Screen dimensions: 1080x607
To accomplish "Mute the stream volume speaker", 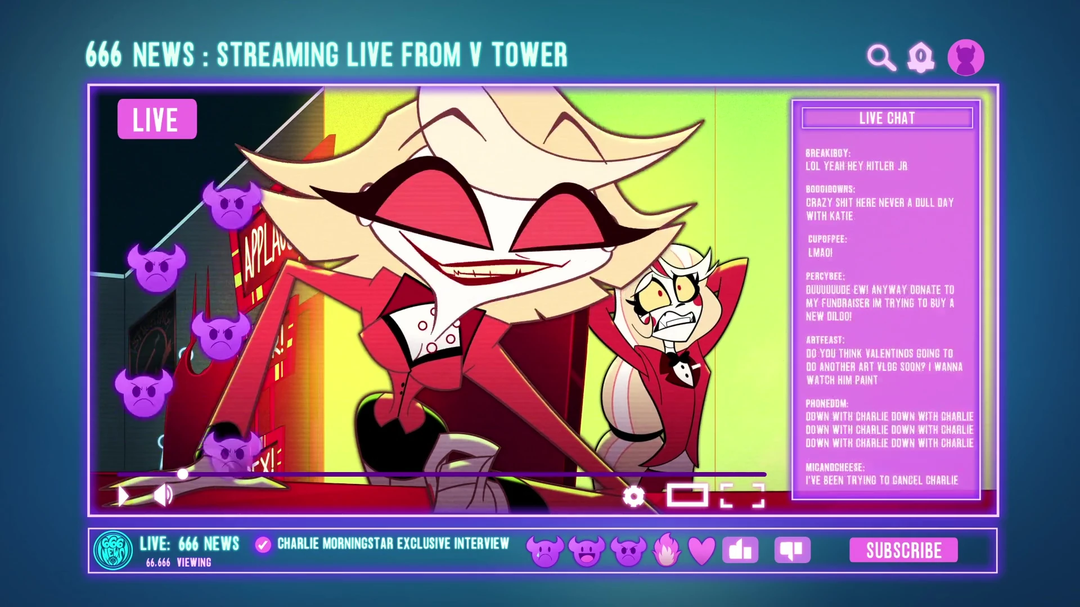I will [163, 495].
